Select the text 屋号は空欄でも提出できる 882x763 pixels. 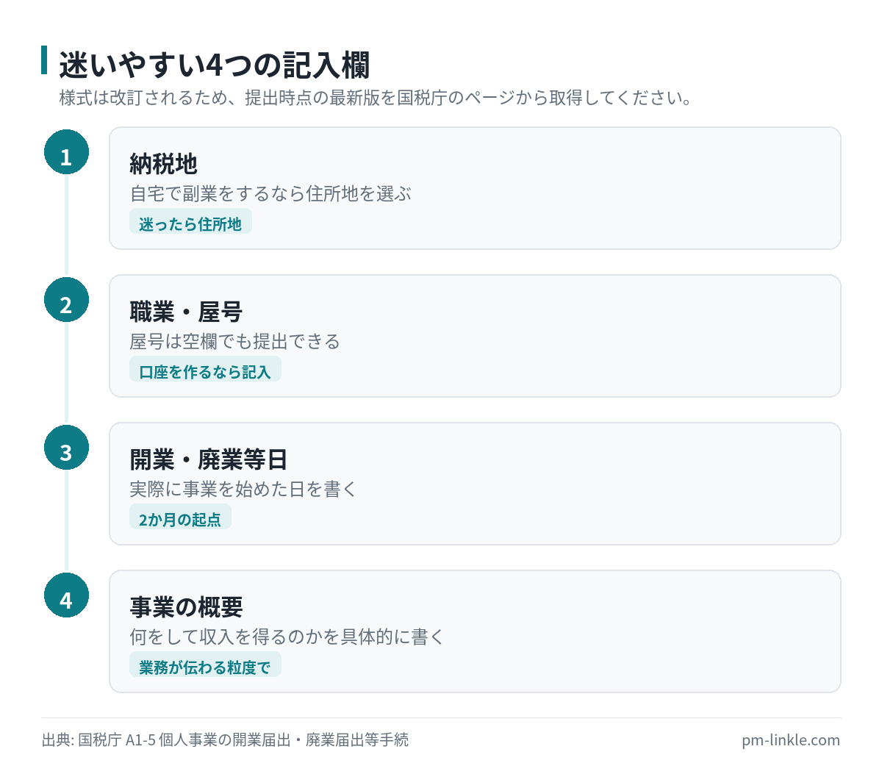pyautogui.click(x=235, y=342)
